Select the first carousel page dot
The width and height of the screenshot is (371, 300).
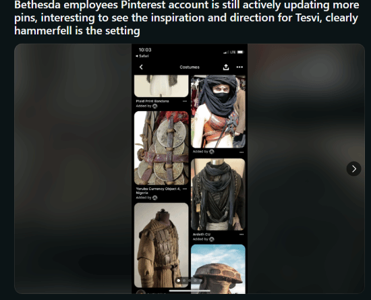(x=179, y=280)
